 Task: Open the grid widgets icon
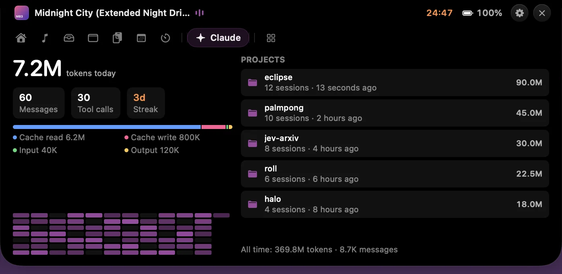coord(271,38)
